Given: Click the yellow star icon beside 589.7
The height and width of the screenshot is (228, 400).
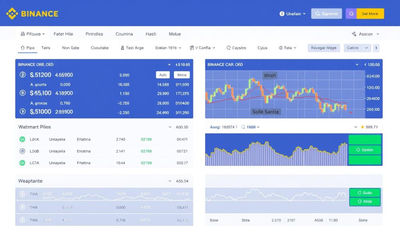Looking at the screenshot, I should click(362, 127).
